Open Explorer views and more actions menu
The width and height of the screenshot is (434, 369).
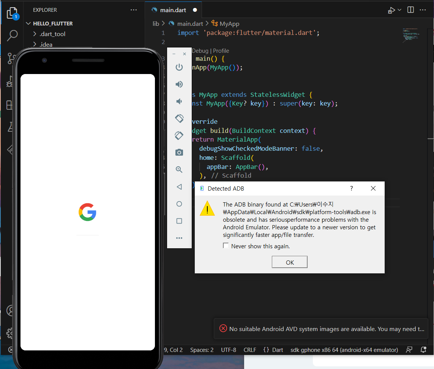coord(134,10)
